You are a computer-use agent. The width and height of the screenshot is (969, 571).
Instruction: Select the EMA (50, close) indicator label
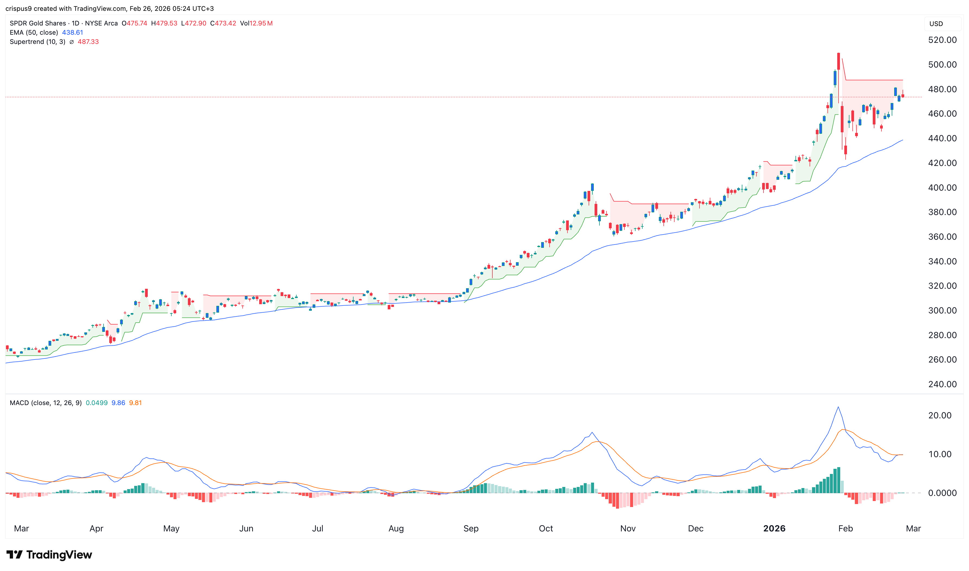[x=34, y=33]
